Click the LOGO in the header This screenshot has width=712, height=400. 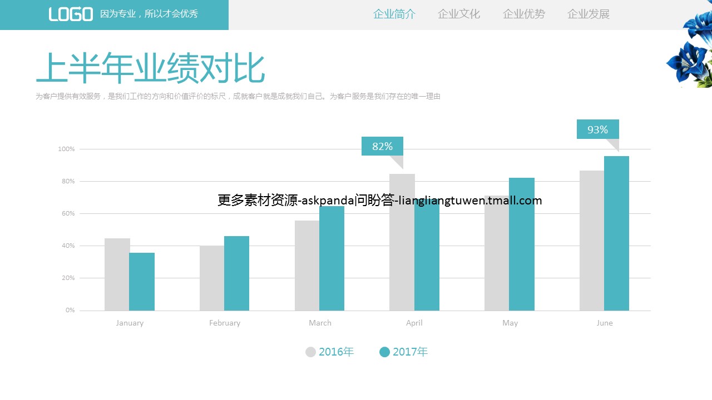71,14
